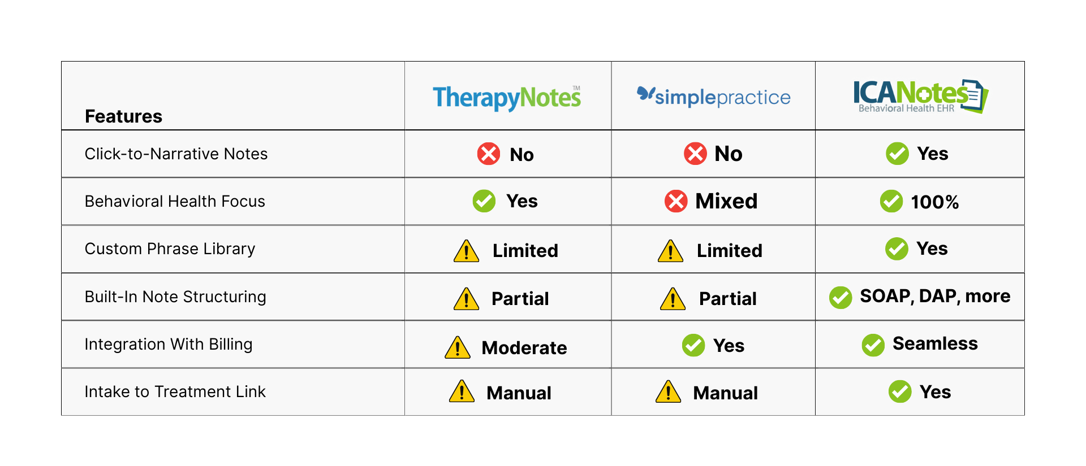
Task: Click green check for TherapyNotes Behavioral Health Yes
Action: pos(484,201)
